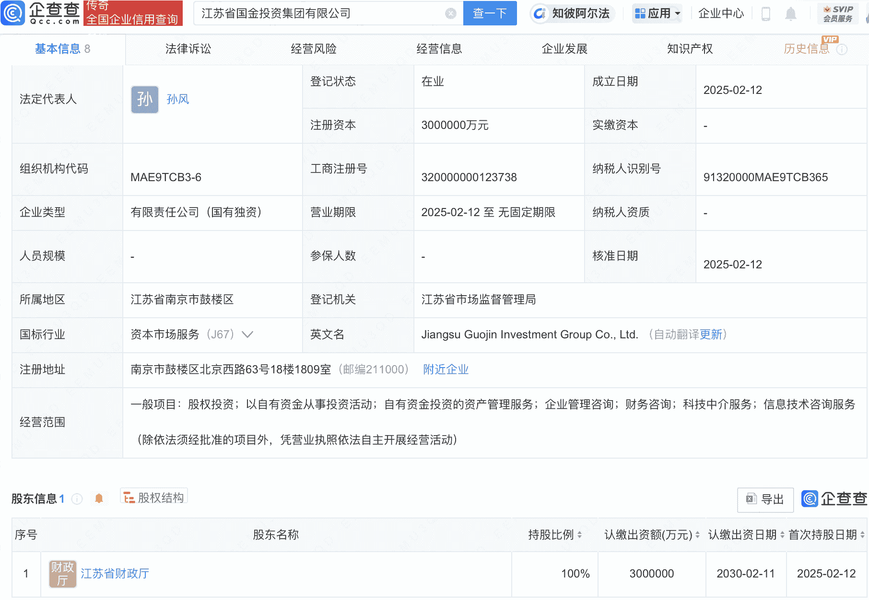
Task: Sort the table by 持股比例
Action: click(579, 535)
